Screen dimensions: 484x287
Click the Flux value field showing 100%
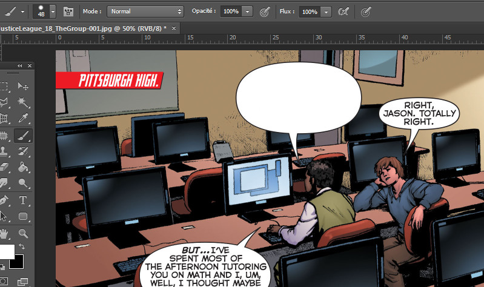pos(310,12)
